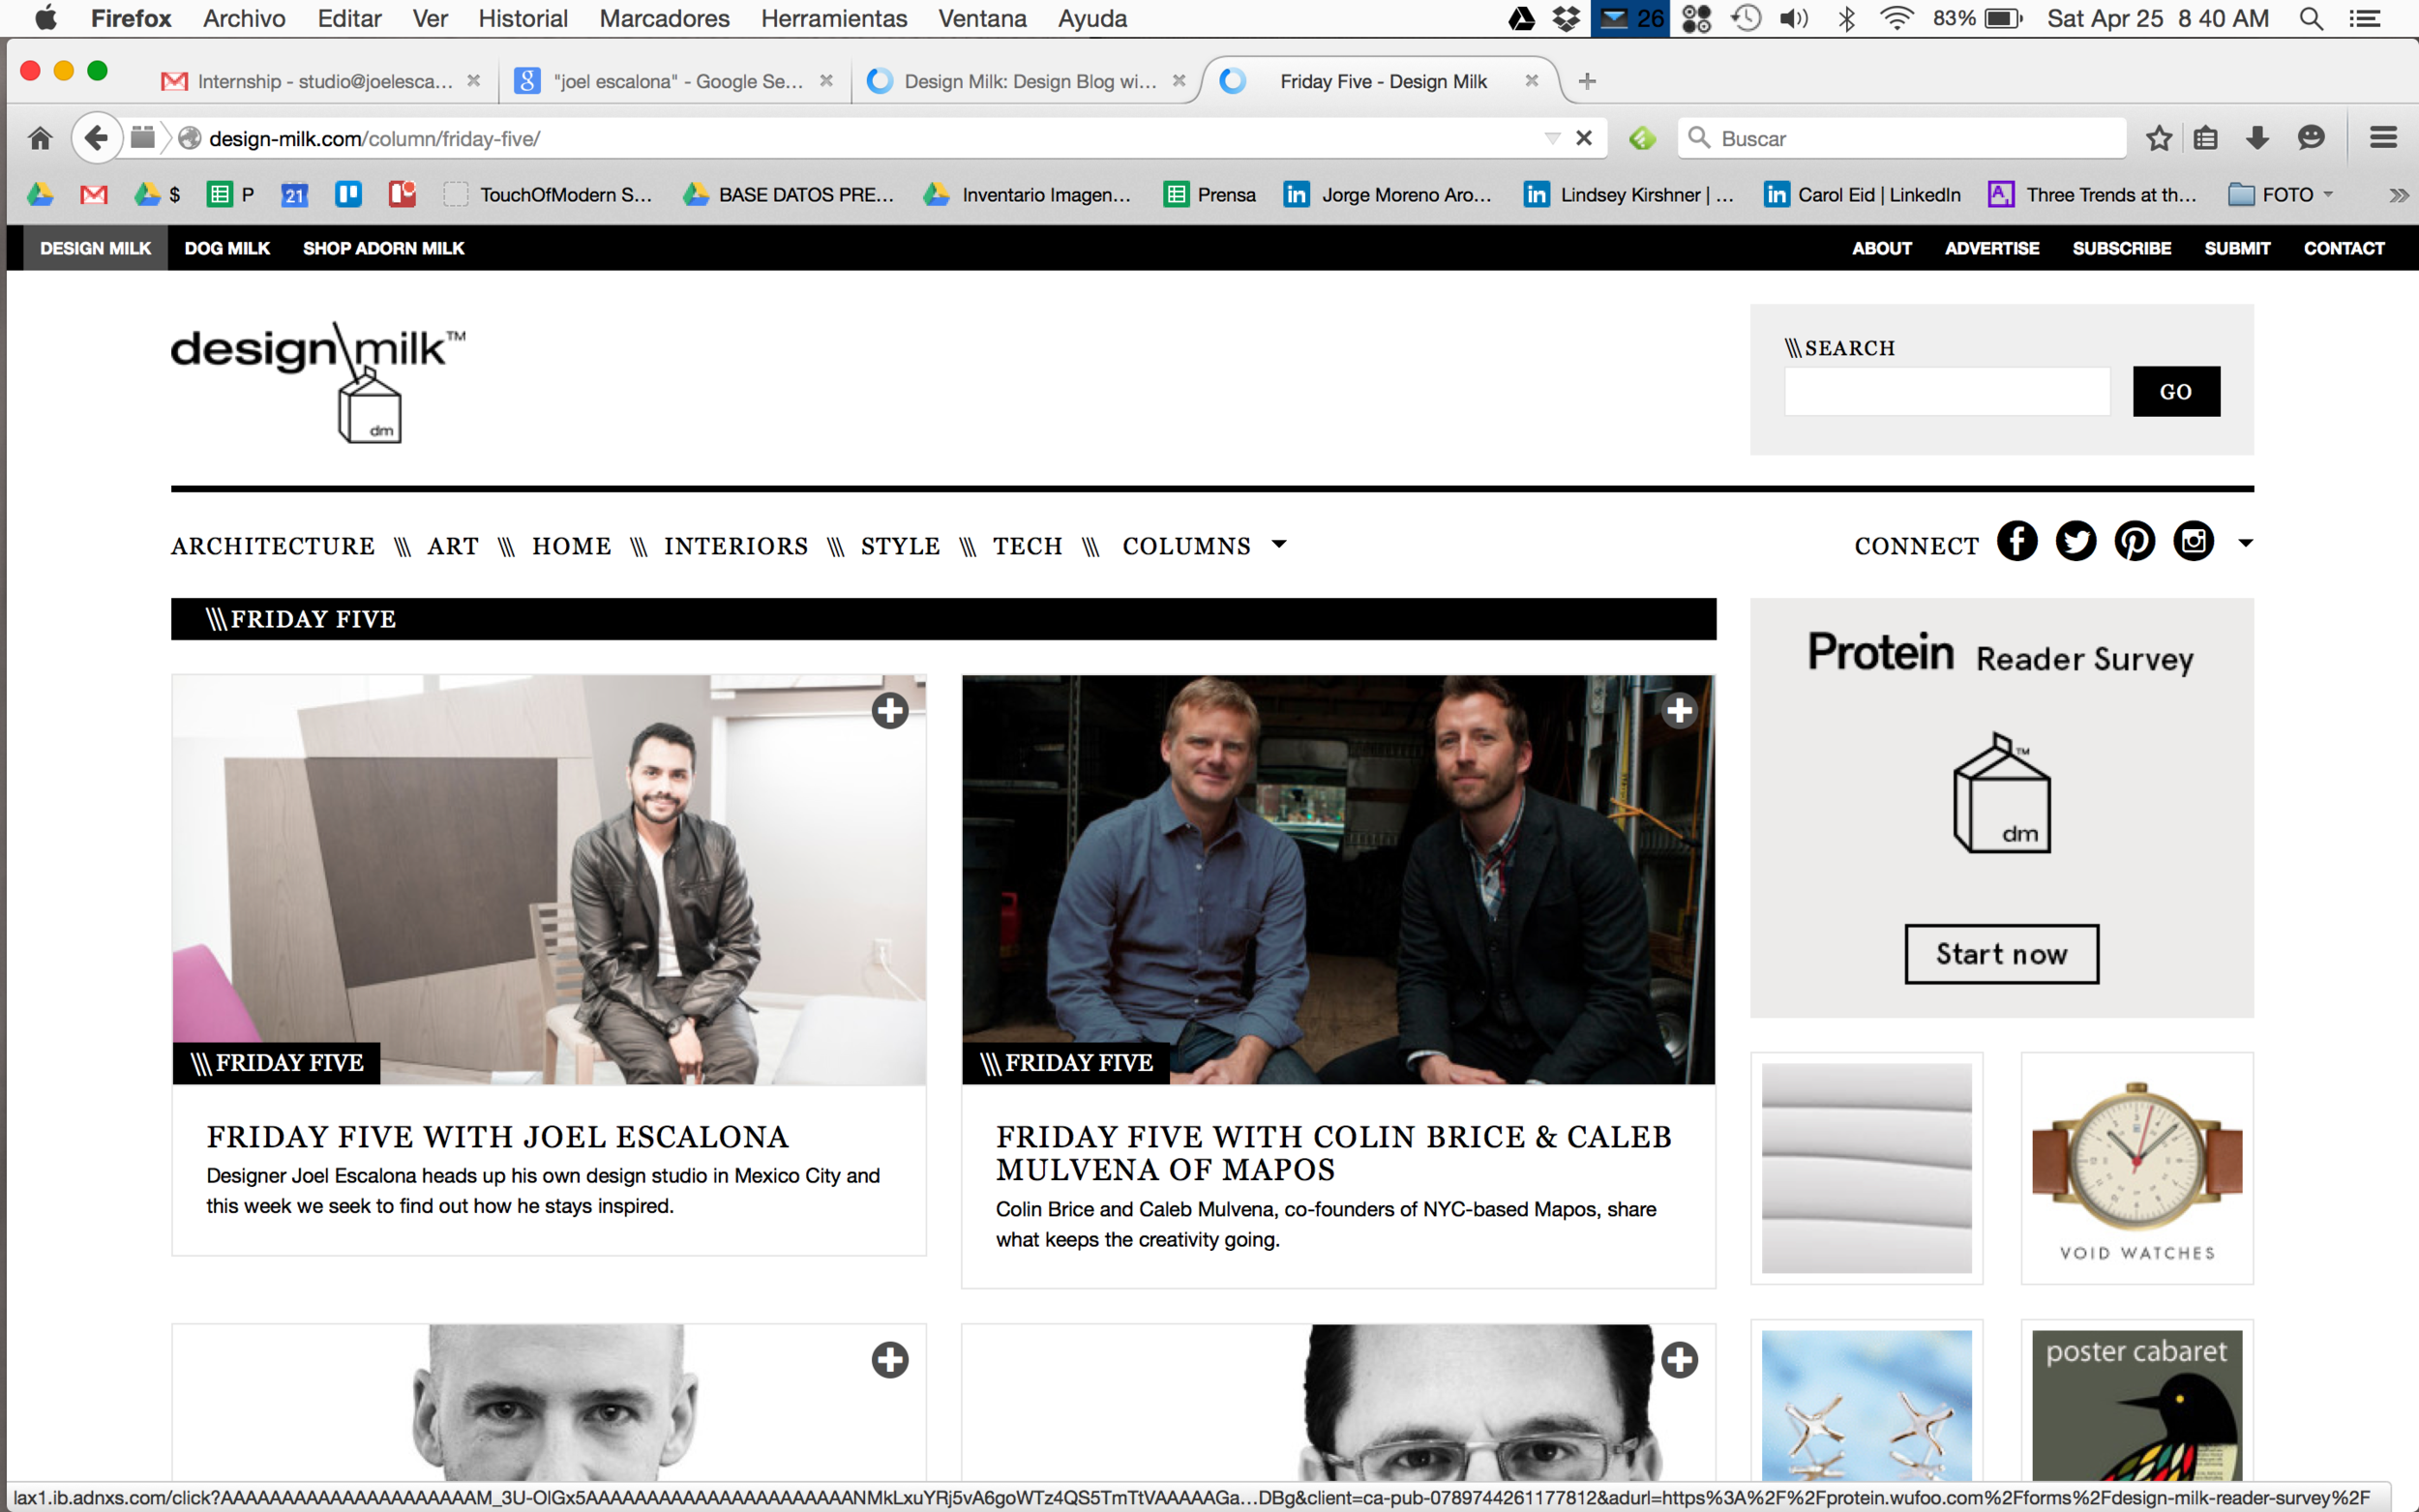Image resolution: width=2419 pixels, height=1512 pixels.
Task: Open the CONTACT link in top bar
Action: pos(2343,248)
